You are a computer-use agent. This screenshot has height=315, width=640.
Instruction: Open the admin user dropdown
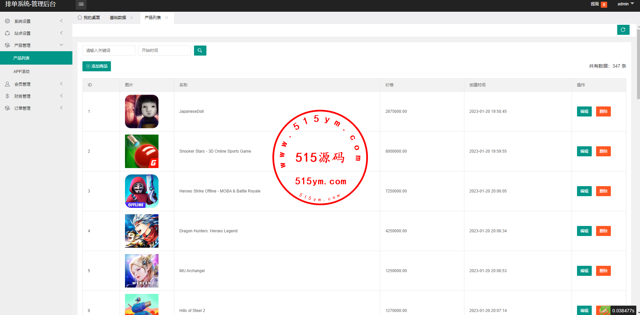[x=625, y=4]
